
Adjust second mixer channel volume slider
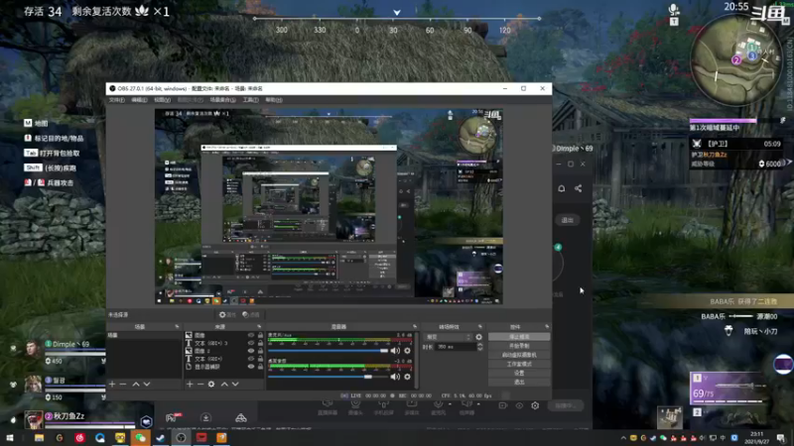(329, 377)
